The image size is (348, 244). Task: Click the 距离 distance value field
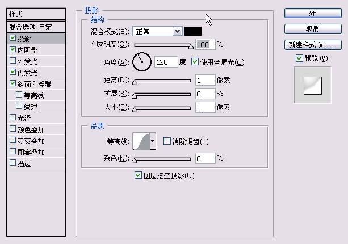click(x=206, y=80)
